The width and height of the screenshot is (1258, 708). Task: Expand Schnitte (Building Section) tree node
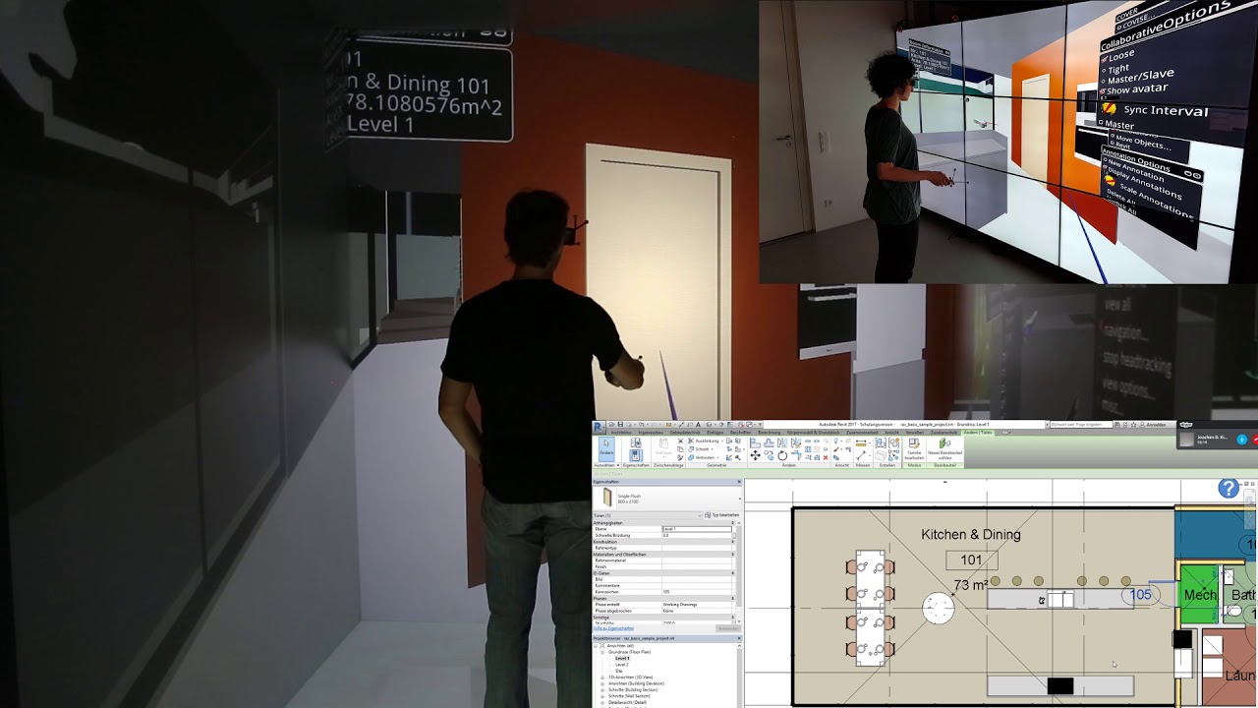coord(602,689)
